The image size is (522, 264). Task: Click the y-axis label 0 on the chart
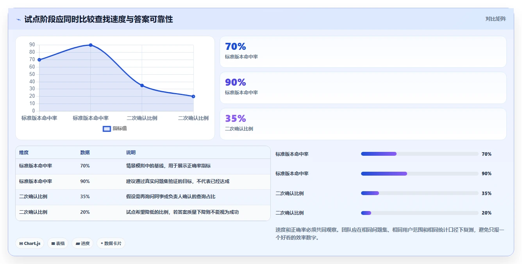coord(34,111)
